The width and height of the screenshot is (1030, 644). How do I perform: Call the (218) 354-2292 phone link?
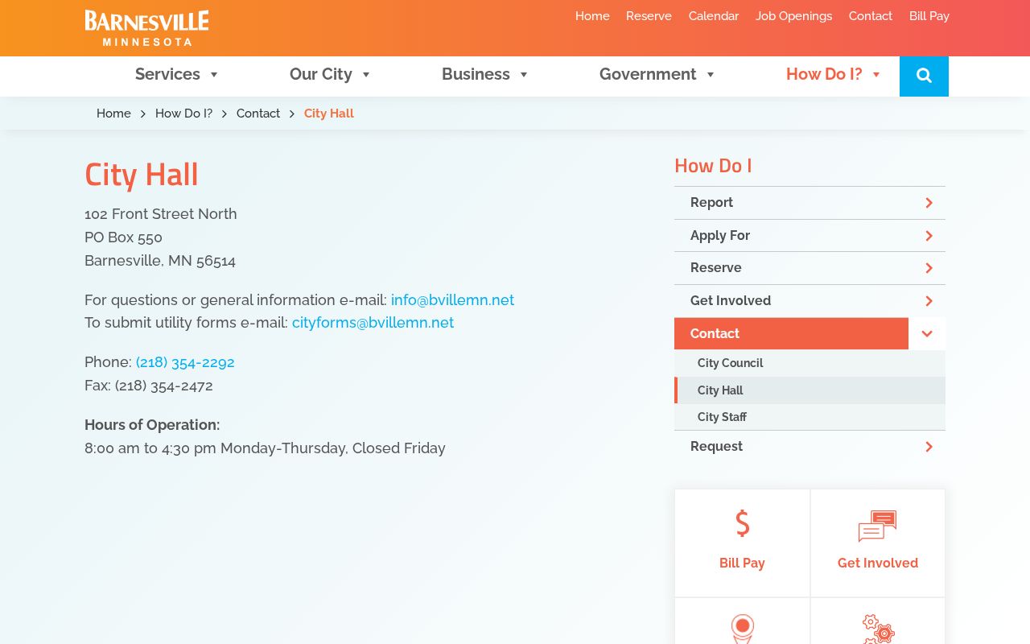185,362
